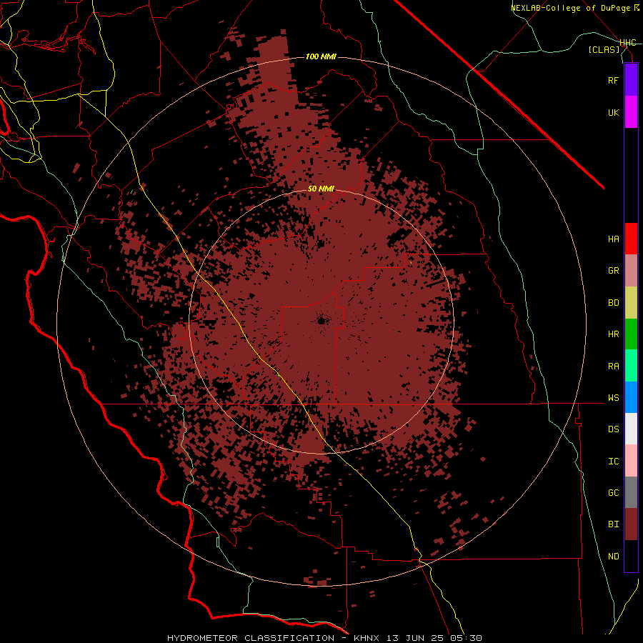Click the HYDROMETEOR CLASSIFICATION title text
Viewport: 643px width, 643px height.
251,638
